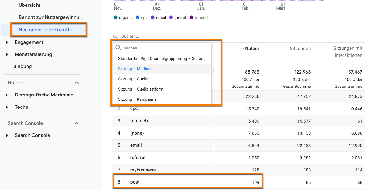
Task: Click the search magnifier icon in dropdown
Action: pos(118,48)
